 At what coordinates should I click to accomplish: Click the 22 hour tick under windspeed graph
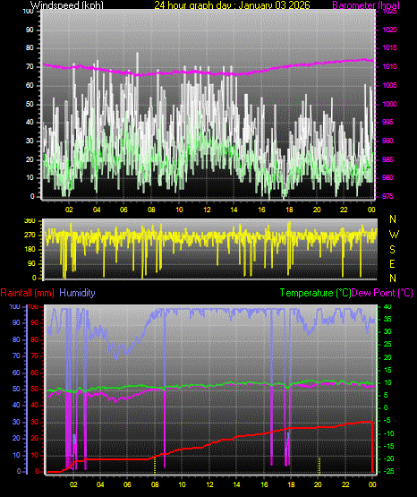click(344, 210)
